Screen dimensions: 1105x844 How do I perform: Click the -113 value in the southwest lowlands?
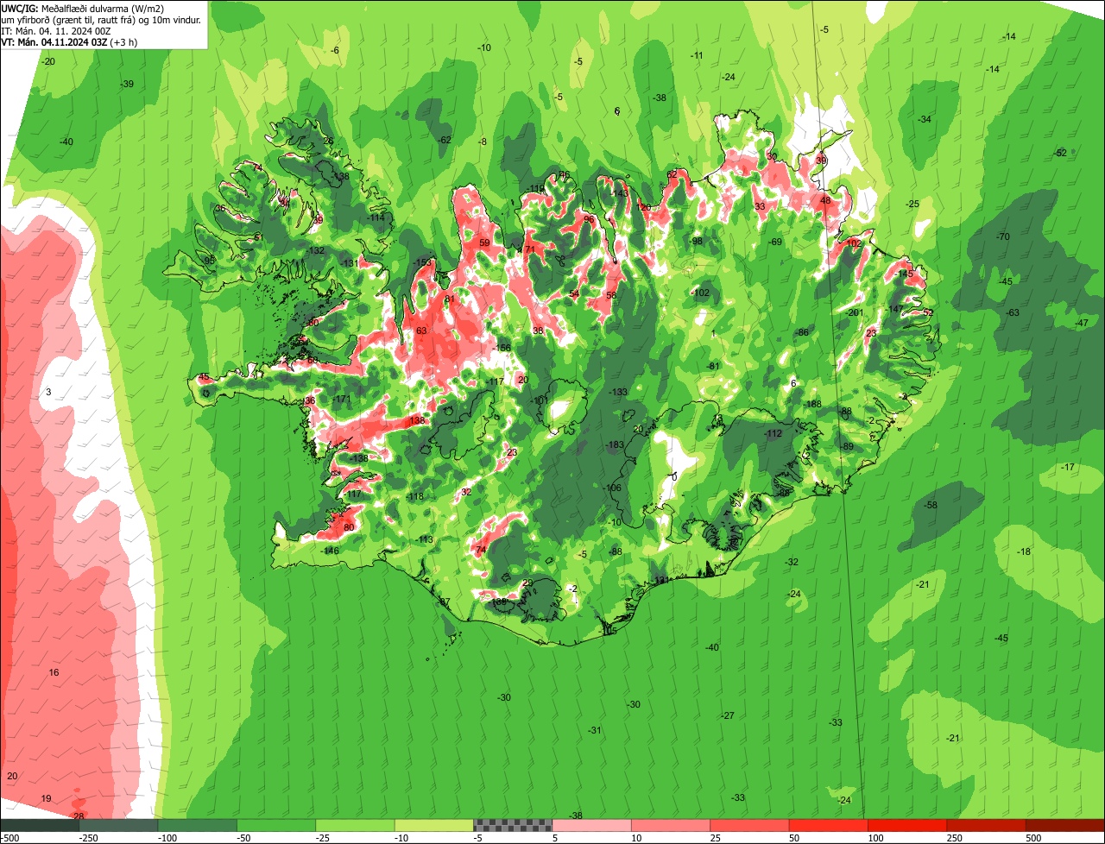point(424,539)
